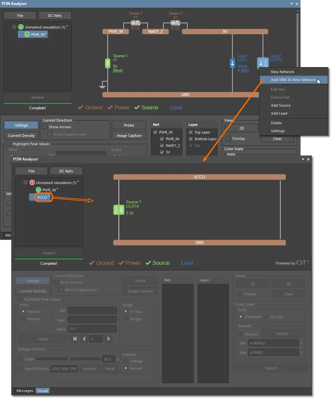The image size is (331, 398).
Task: Click green status check next to PWR_IN in back window
Action: (28, 34)
